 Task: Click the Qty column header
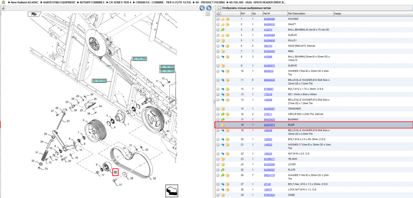tap(257, 14)
